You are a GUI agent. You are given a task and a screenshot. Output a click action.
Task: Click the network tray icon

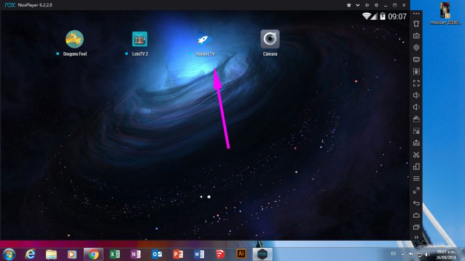coord(419,254)
